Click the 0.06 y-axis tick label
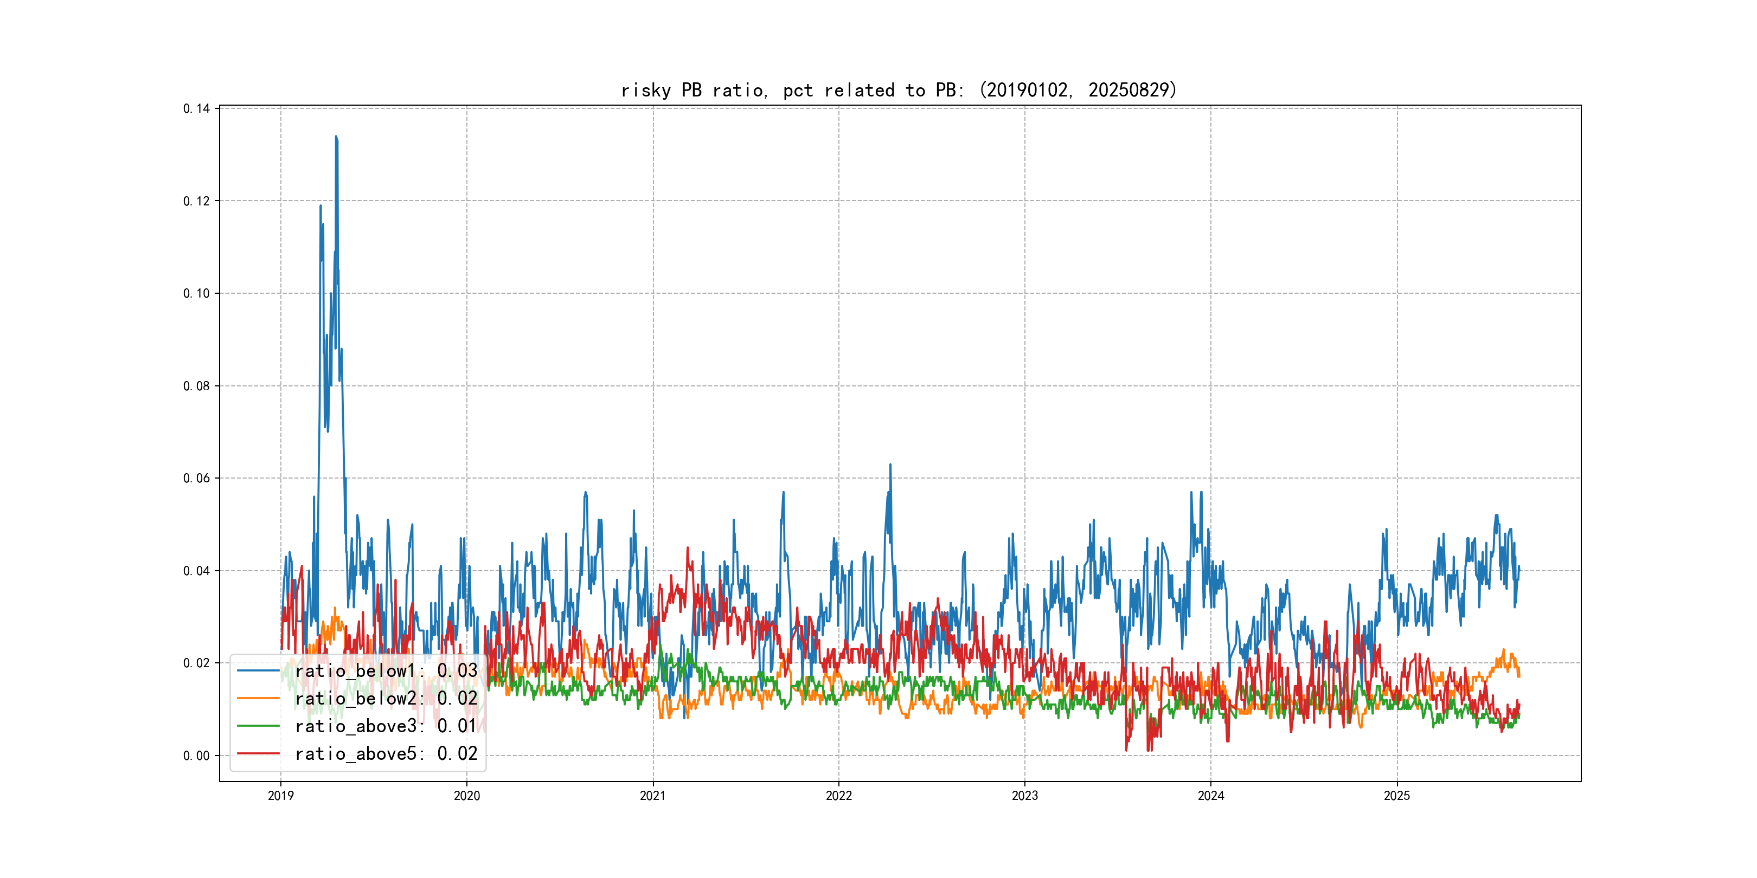 [196, 479]
